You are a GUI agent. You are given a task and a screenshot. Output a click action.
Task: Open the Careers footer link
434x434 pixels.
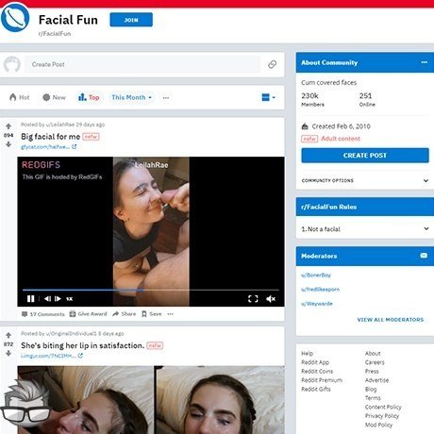[x=375, y=362]
